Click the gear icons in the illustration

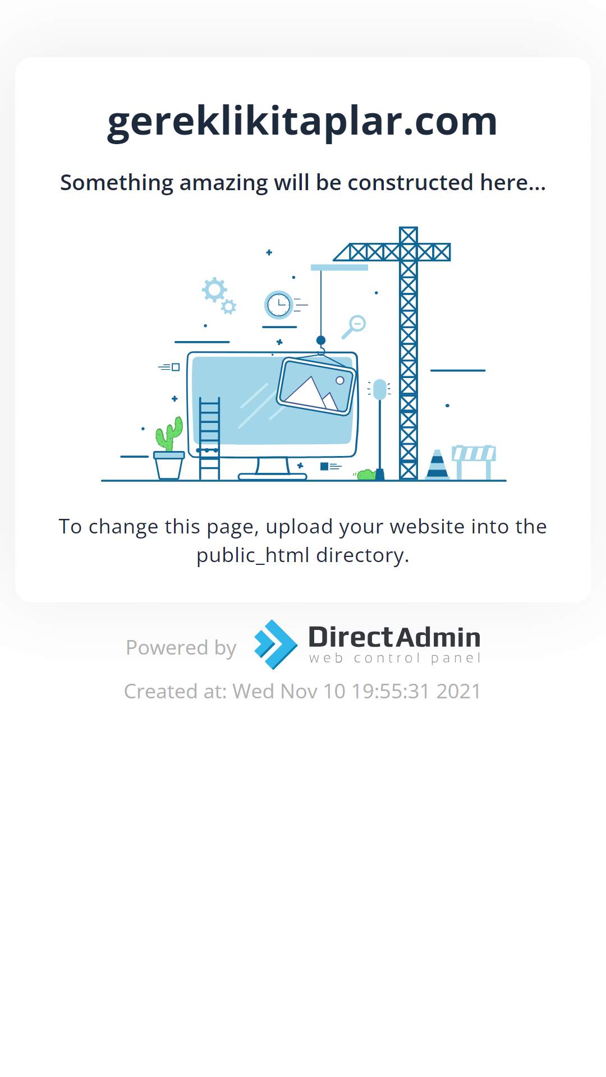tap(219, 296)
